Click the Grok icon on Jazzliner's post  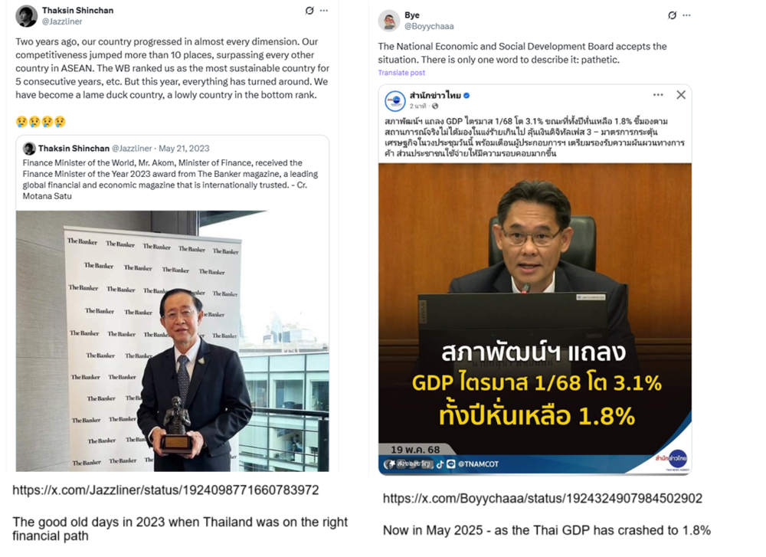pyautogui.click(x=309, y=10)
